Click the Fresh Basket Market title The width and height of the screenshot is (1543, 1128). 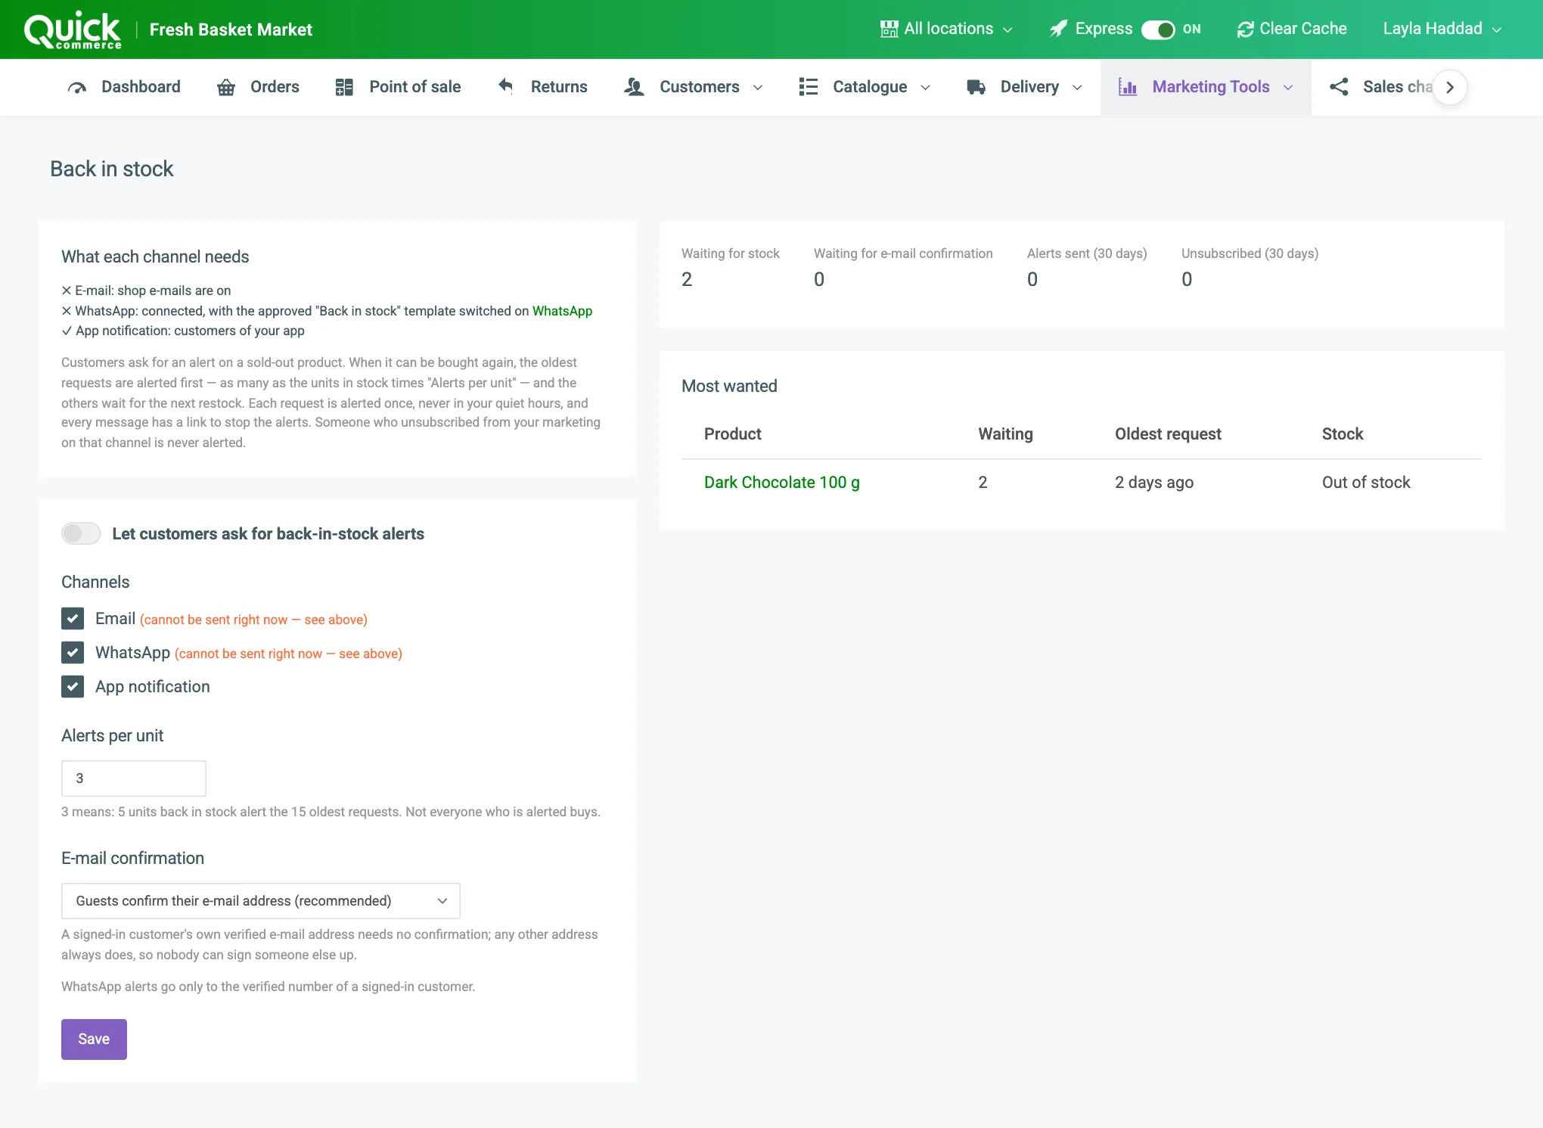click(x=231, y=30)
